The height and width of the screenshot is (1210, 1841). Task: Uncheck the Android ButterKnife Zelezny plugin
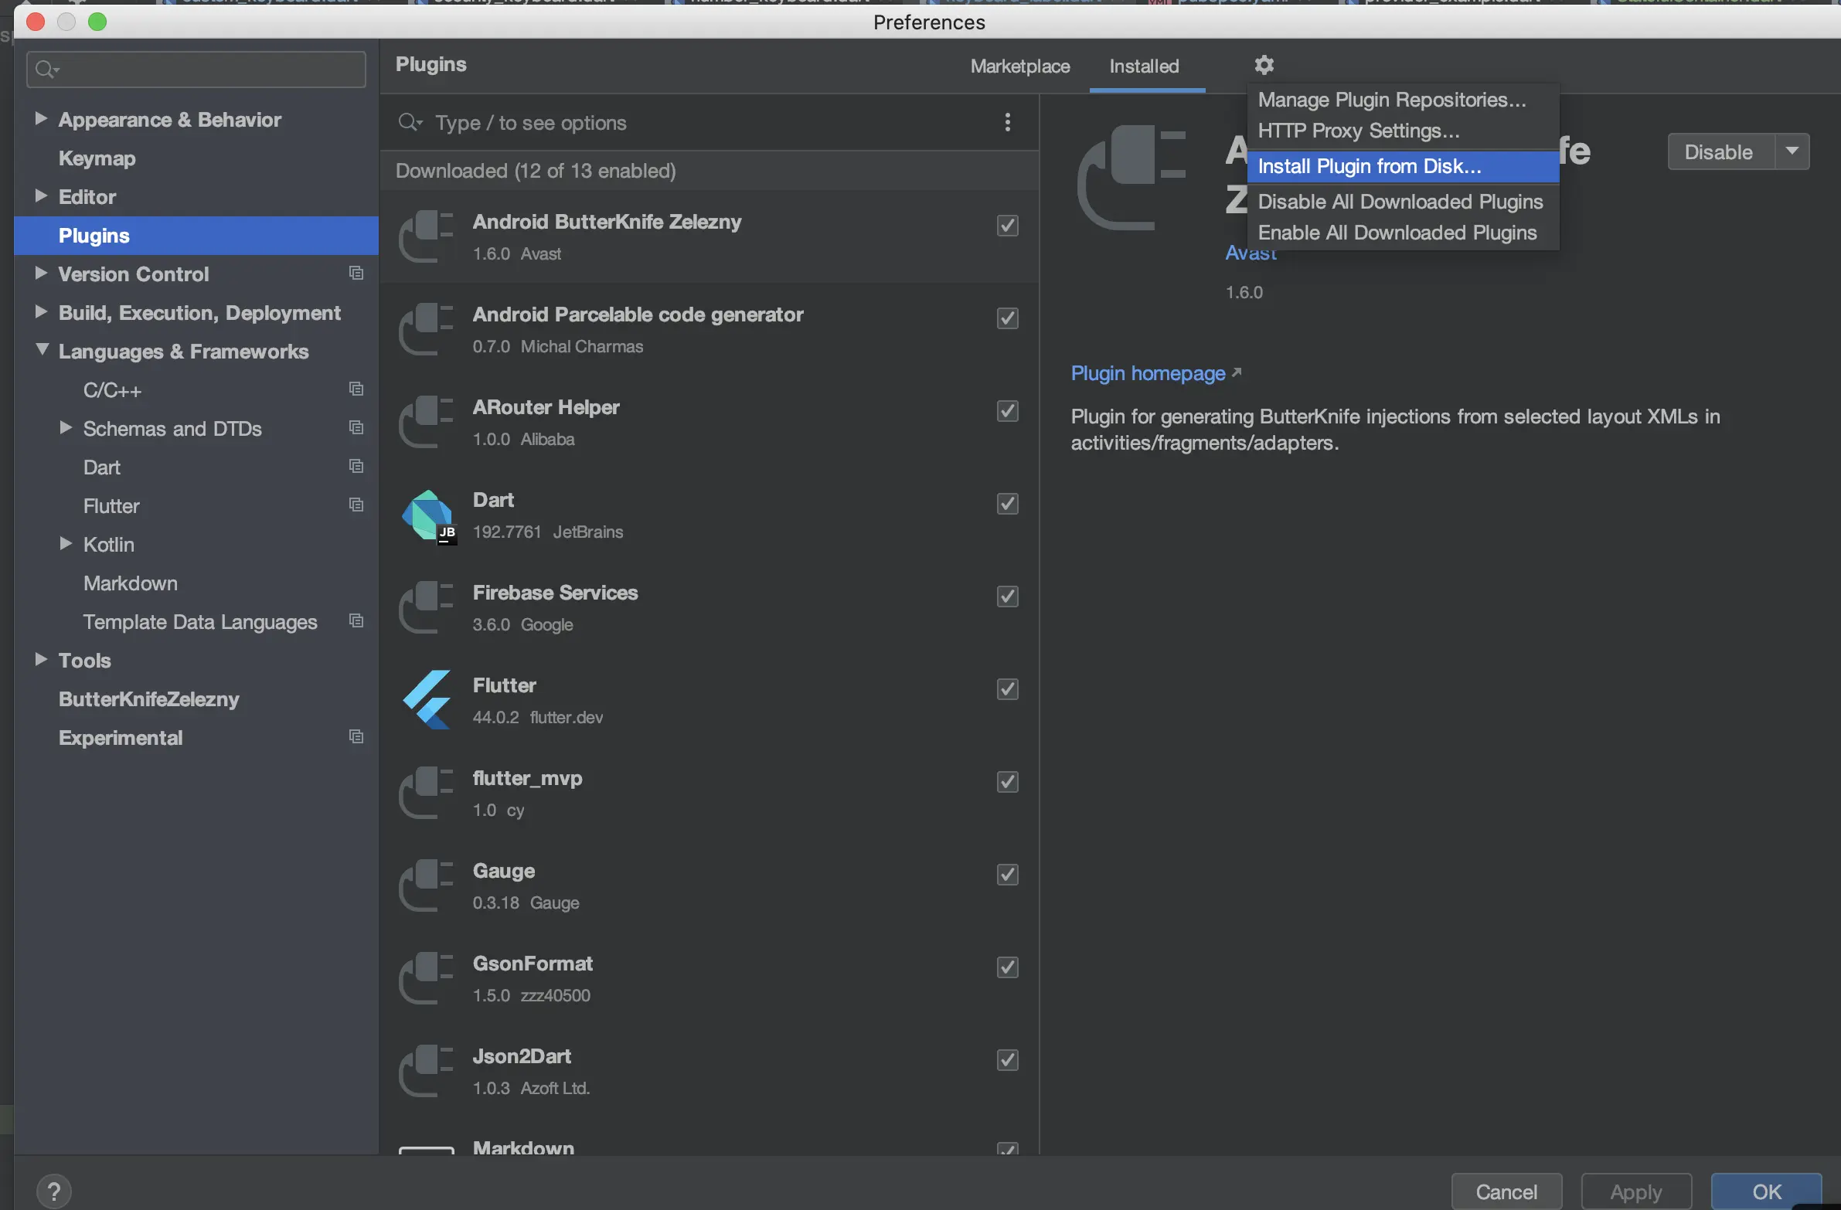click(1007, 226)
